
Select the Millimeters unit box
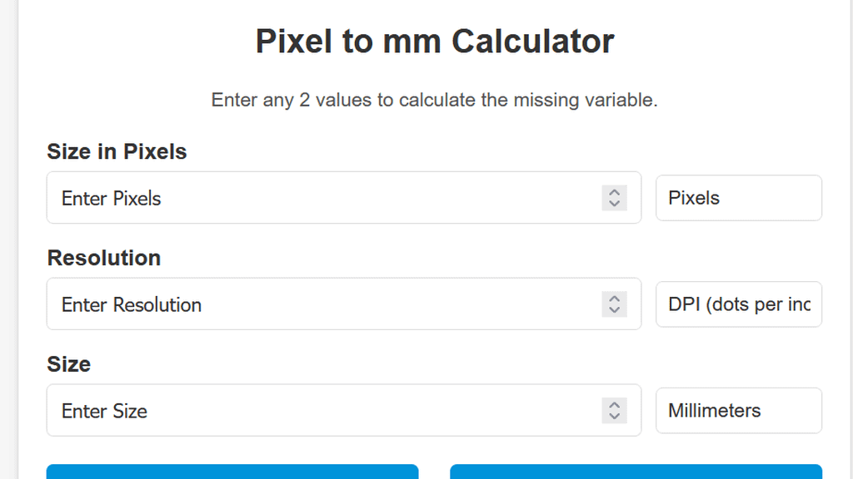point(738,411)
